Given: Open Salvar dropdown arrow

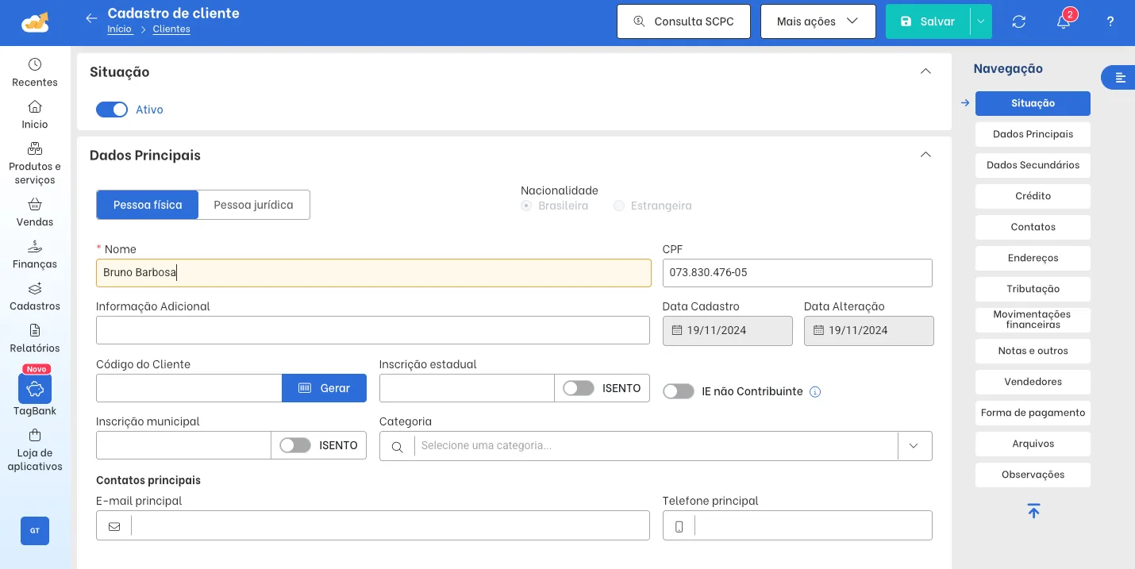Looking at the screenshot, I should point(981,21).
